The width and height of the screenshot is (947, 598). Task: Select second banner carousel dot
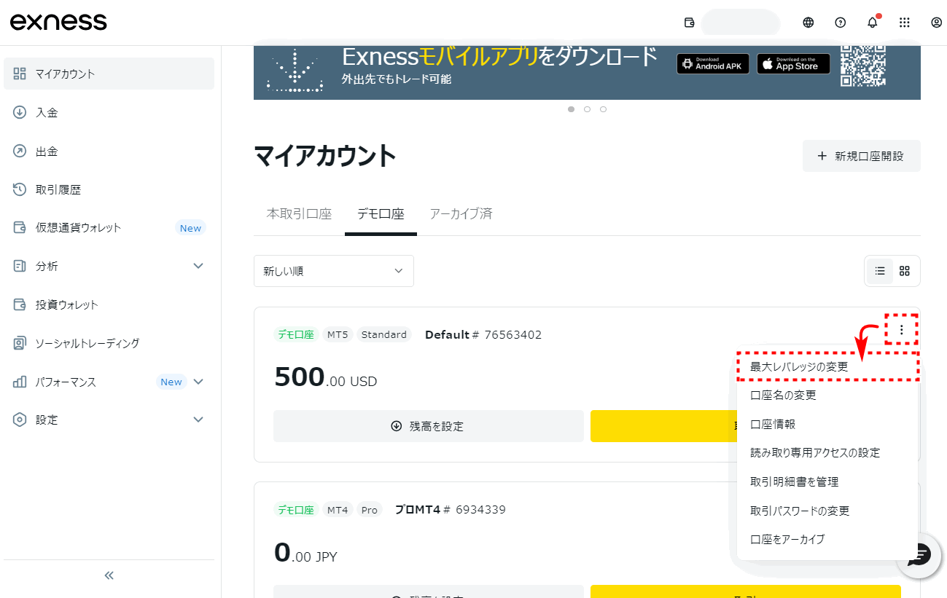click(x=587, y=109)
